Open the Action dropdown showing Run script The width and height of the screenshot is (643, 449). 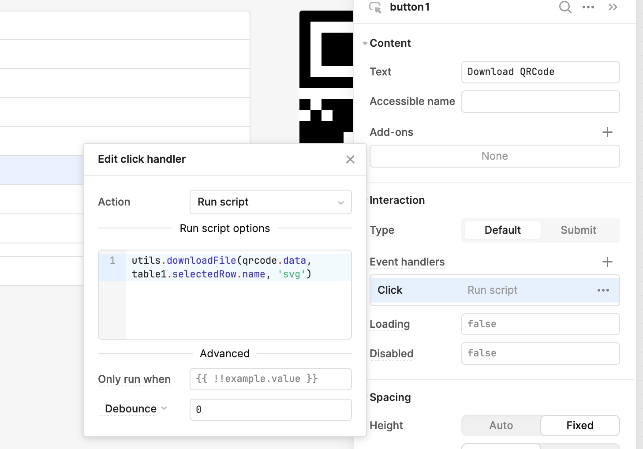[270, 202]
